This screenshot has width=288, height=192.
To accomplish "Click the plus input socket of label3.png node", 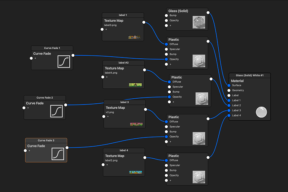I will (102, 29).
